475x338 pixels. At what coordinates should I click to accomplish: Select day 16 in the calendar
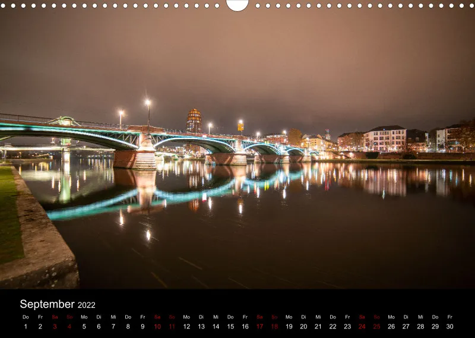pyautogui.click(x=245, y=327)
